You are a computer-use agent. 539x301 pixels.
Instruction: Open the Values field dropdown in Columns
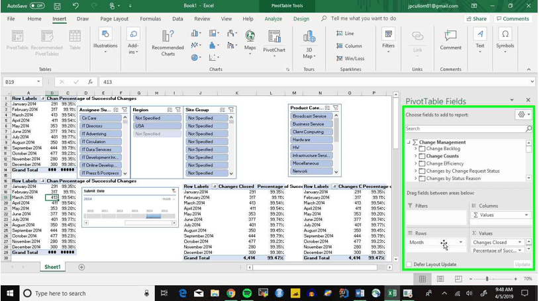[526, 215]
